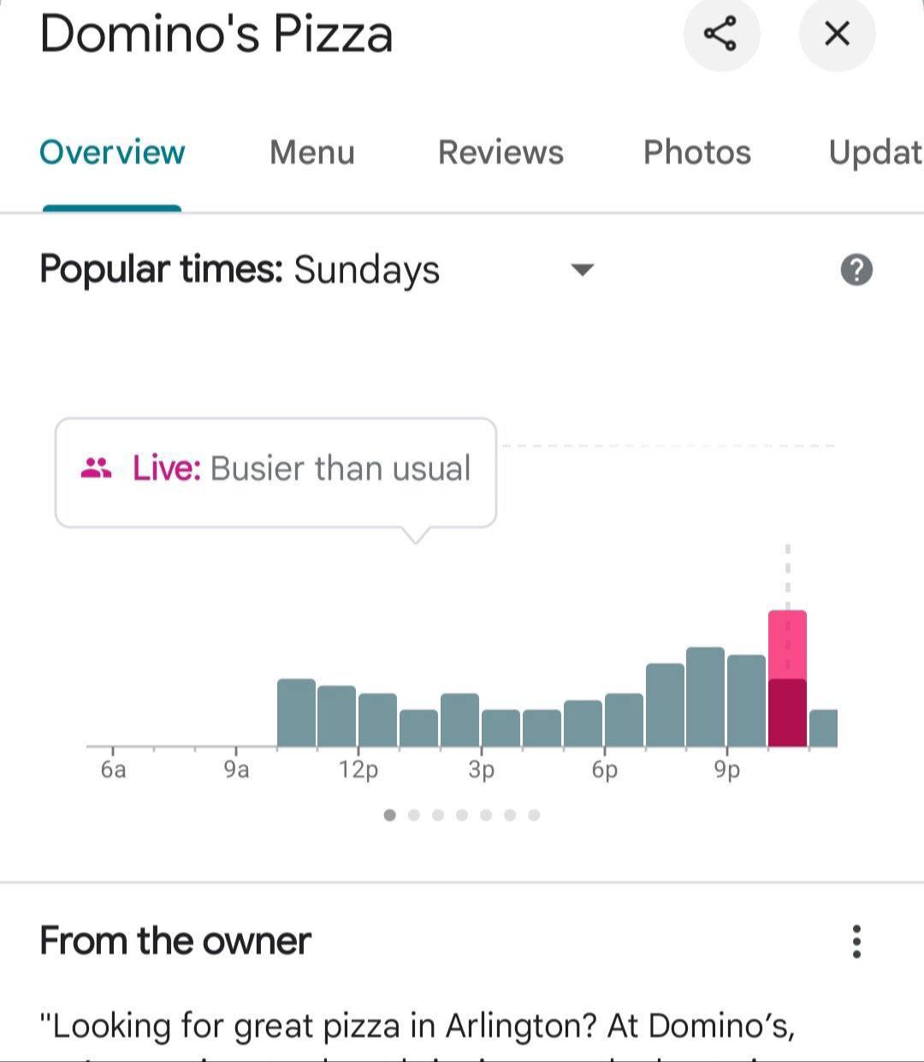Select the first gray bar before 12p
924x1062 pixels.
tap(296, 712)
